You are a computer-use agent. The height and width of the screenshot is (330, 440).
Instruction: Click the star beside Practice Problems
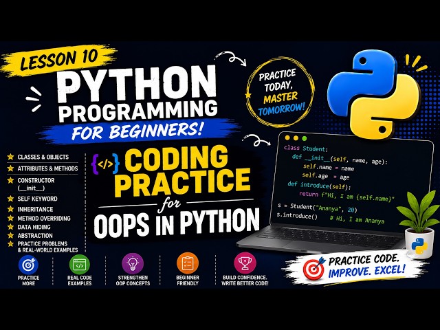coord(11,243)
